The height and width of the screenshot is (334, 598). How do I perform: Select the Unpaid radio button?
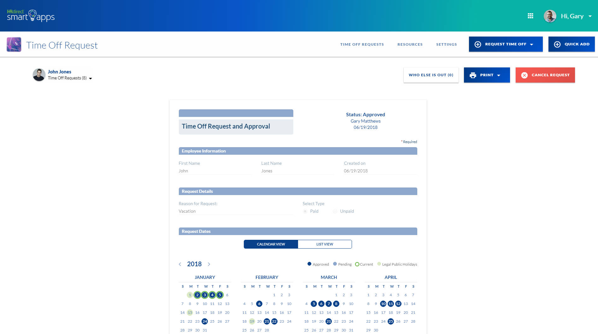pyautogui.click(x=335, y=211)
